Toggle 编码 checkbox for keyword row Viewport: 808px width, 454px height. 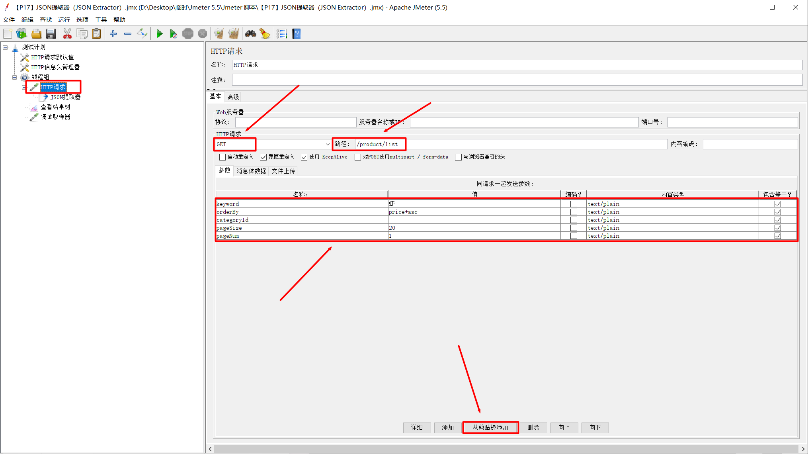pos(574,204)
